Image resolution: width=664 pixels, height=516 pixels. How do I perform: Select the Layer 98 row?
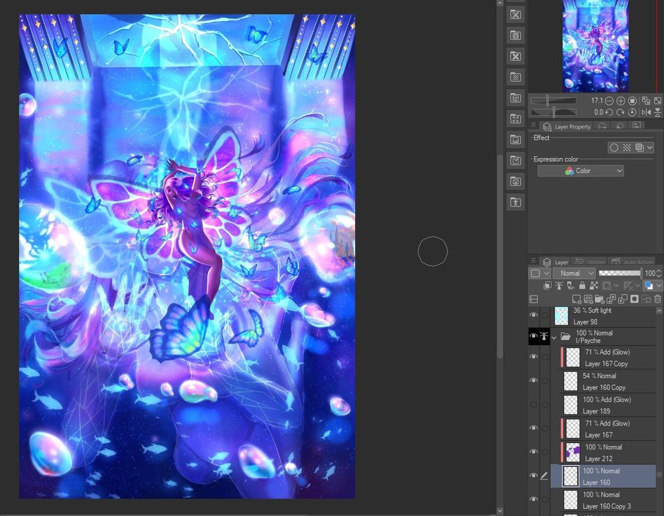pos(604,315)
